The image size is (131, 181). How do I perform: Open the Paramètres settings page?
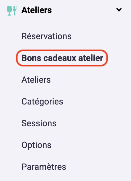[x=44, y=167]
